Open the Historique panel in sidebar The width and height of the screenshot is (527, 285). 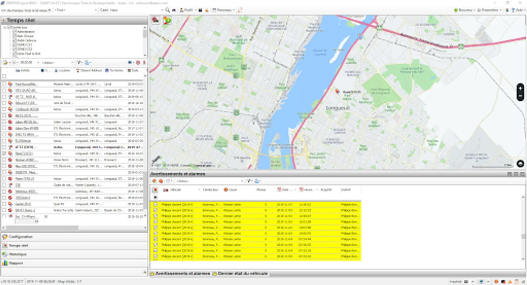(x=18, y=254)
